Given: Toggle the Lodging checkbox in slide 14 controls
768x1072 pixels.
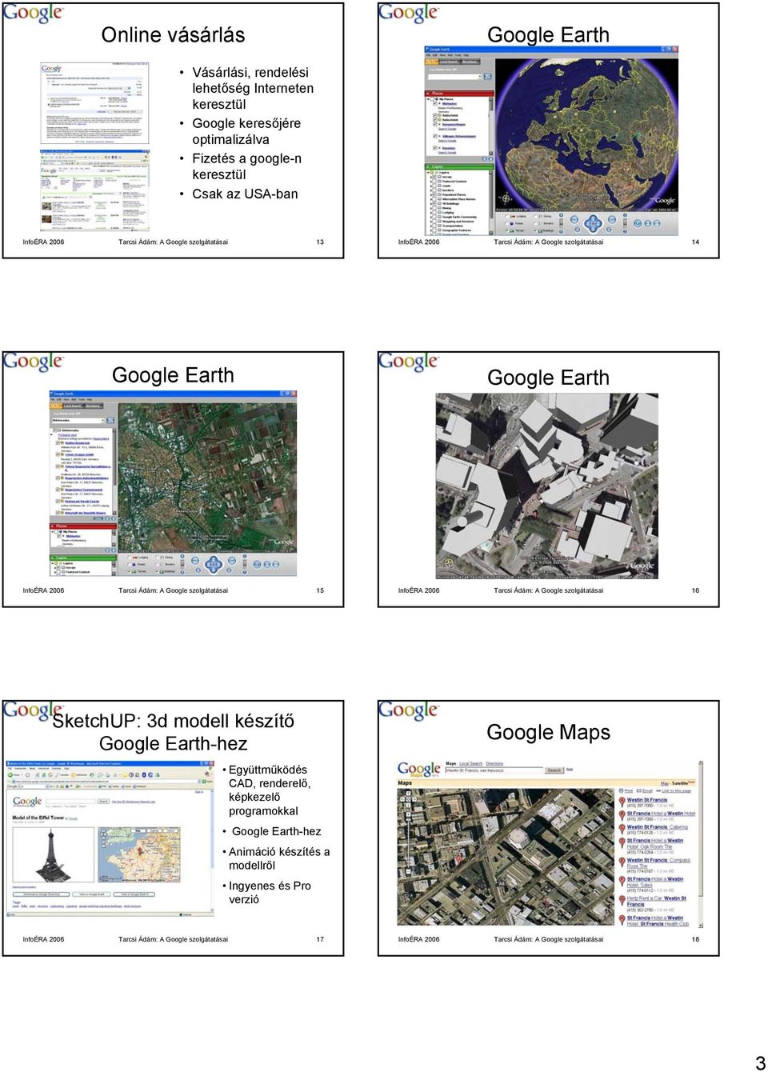Looking at the screenshot, I should (507, 217).
